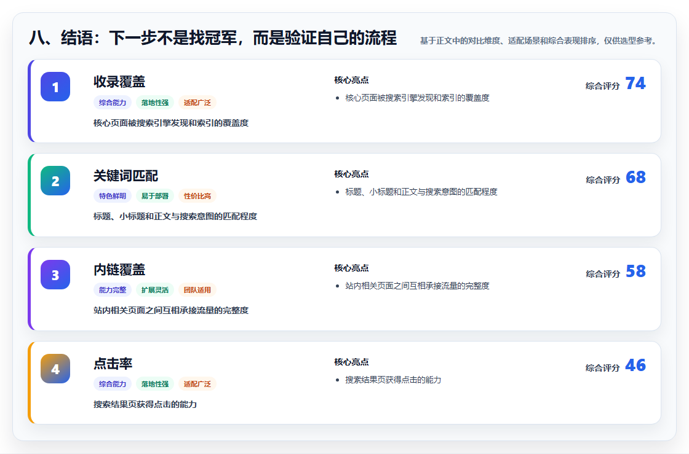Click the bold description under 点击率 tags
This screenshot has width=689, height=454.
(145, 404)
